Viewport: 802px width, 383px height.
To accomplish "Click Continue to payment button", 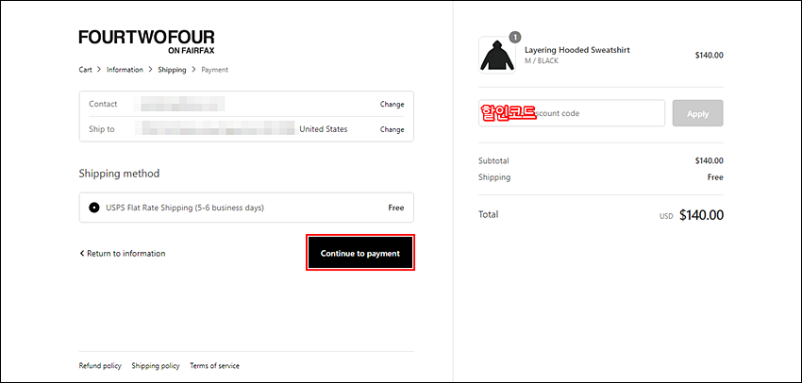I will [360, 253].
